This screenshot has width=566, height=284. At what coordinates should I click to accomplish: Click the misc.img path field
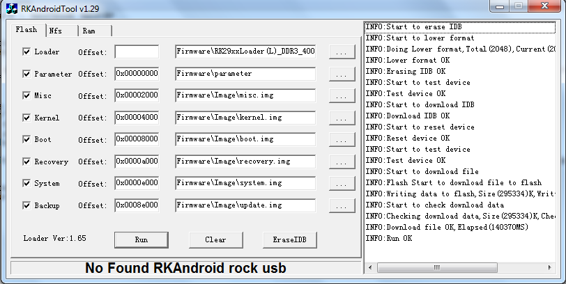(245, 95)
